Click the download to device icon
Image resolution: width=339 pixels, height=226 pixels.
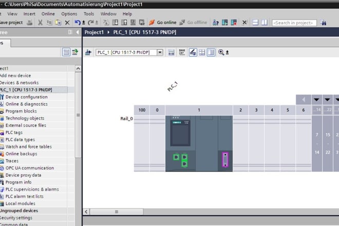click(x=115, y=22)
